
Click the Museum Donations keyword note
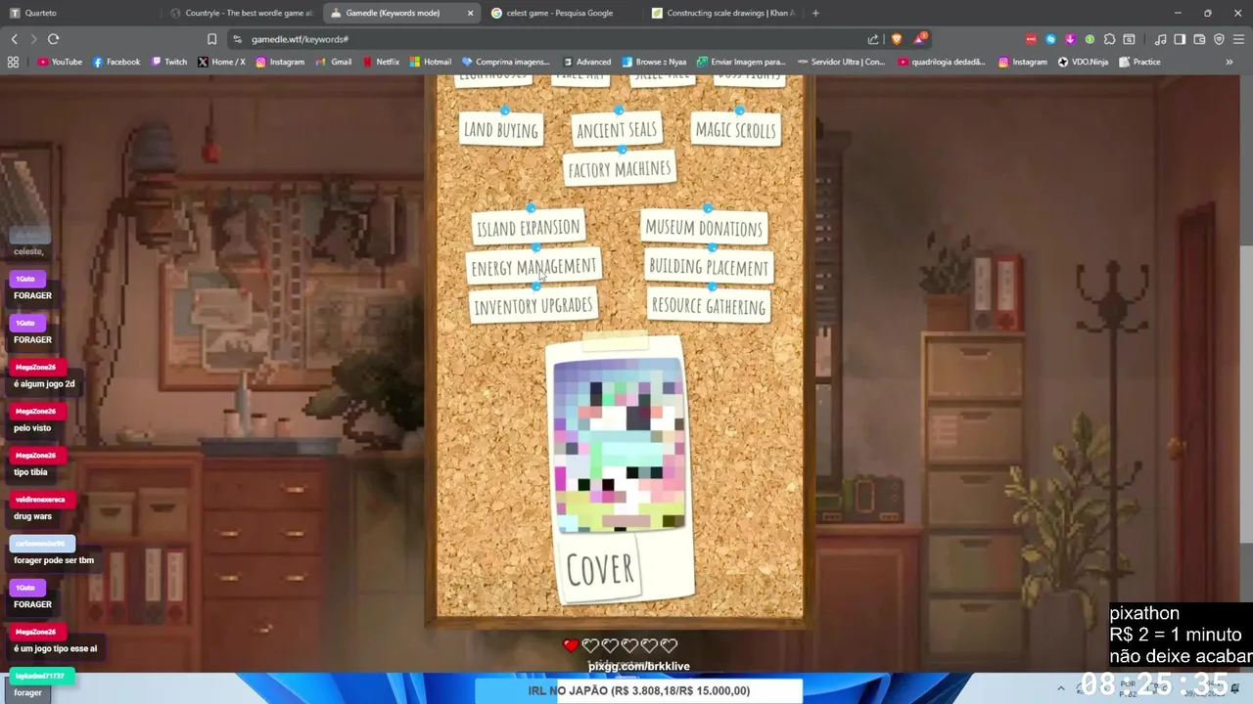[704, 228]
